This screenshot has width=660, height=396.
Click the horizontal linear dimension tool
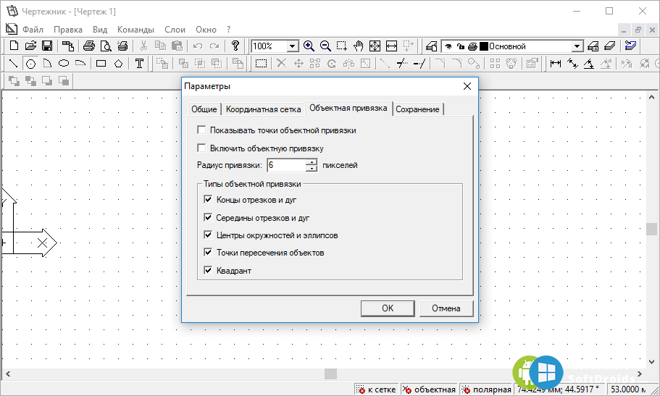(x=556, y=64)
